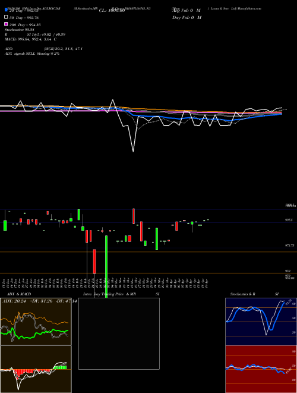Click the 'ADX signal: SELL' text line
Screen dimensions: 297x393
click(x=32, y=54)
